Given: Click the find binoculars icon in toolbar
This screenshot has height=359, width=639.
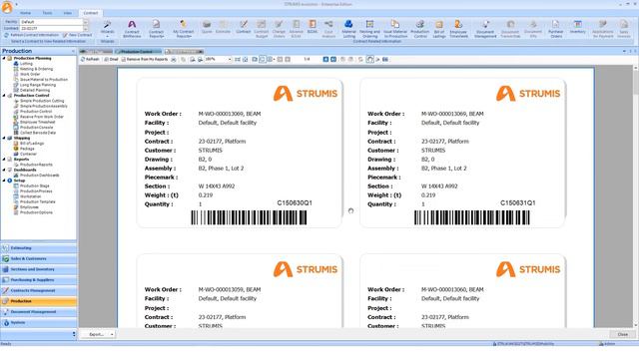Looking at the screenshot, I should (385, 60).
